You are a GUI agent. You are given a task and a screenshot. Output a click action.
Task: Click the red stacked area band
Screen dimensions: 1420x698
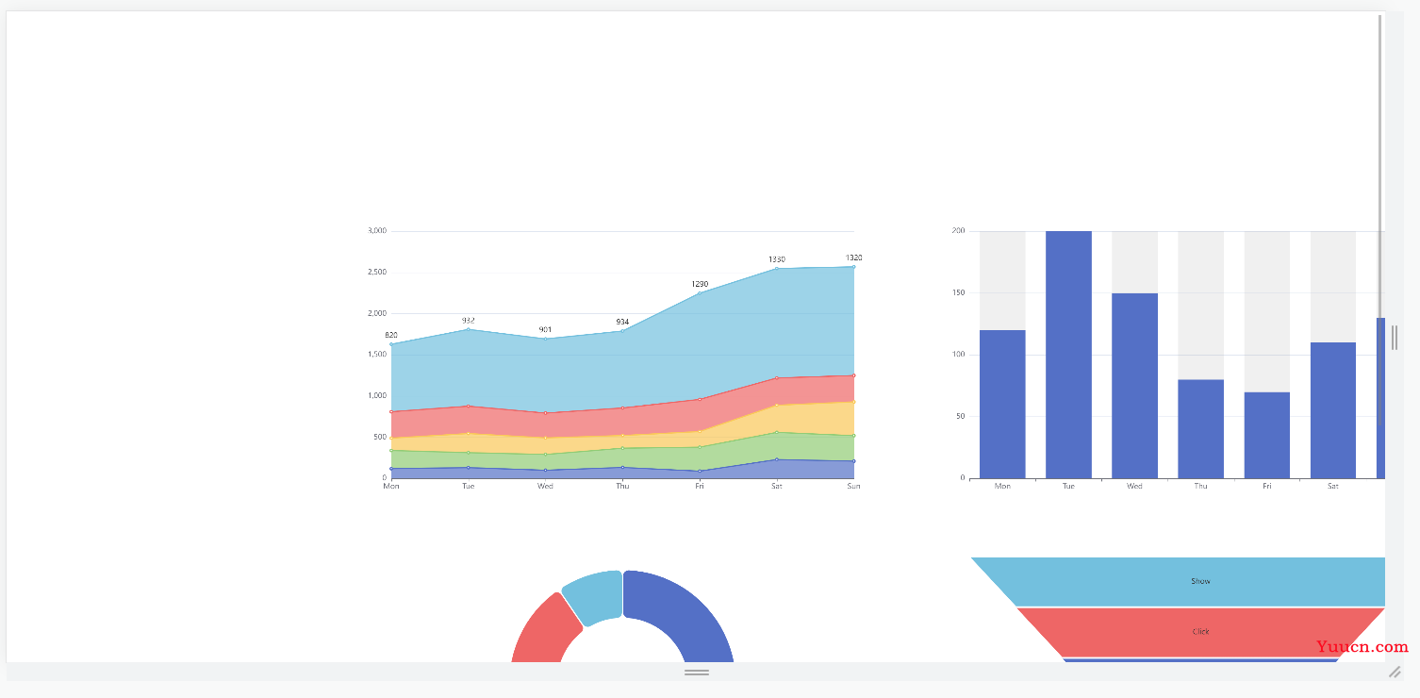(x=622, y=421)
